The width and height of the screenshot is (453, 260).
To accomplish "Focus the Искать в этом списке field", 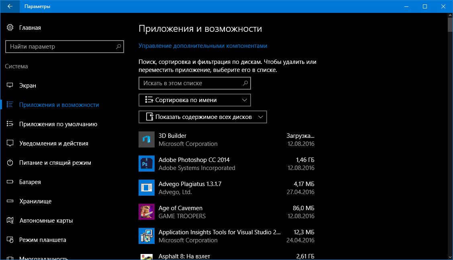I will click(x=195, y=83).
